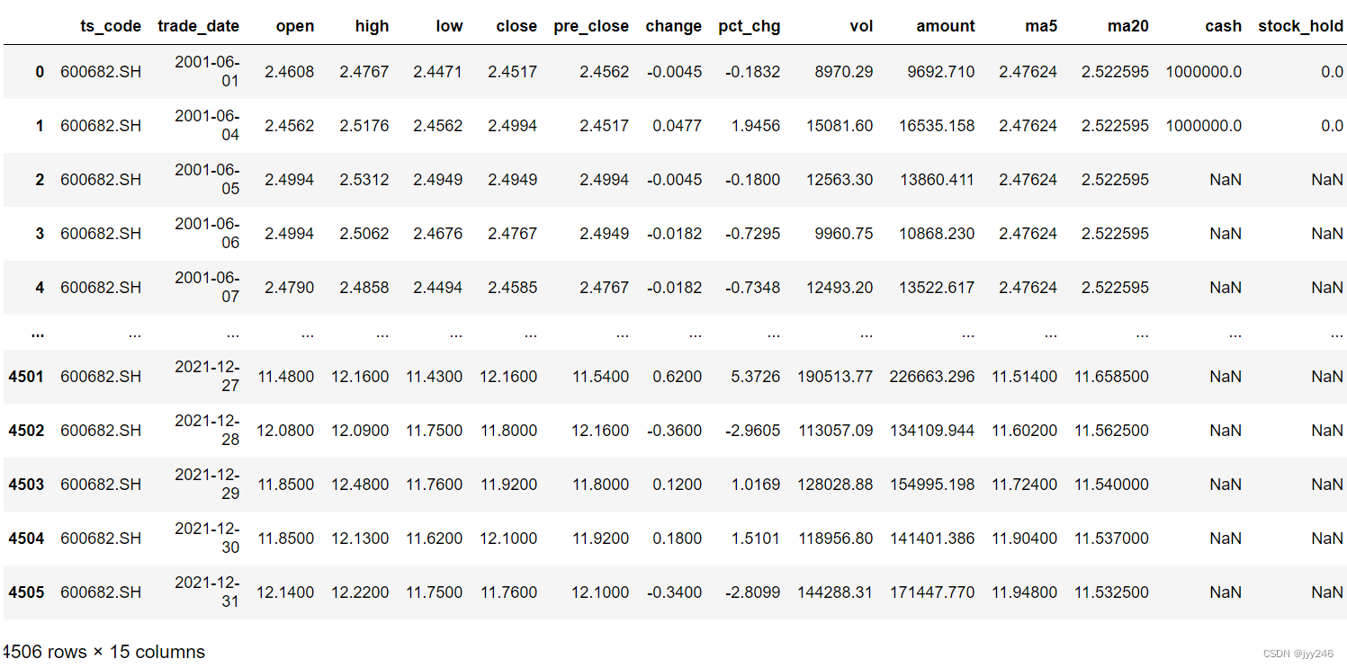Click trade date 2001-06-05 cell
The width and height of the screenshot is (1347, 668).
207,180
